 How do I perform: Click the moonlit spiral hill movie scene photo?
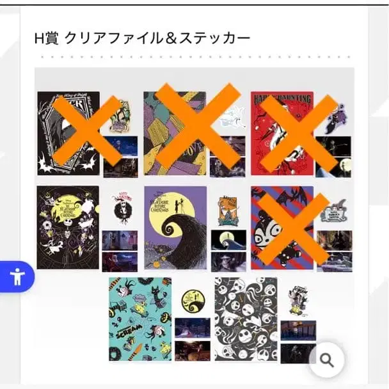pos(228,240)
